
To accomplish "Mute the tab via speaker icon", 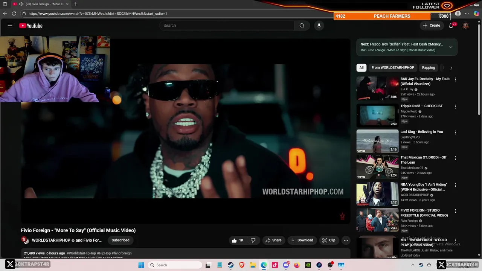I will click(x=21, y=4).
